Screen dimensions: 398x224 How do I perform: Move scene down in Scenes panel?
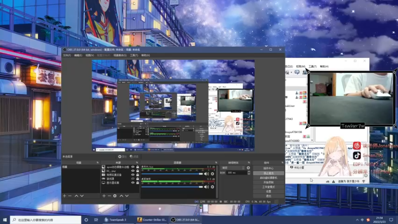pyautogui.click(x=82, y=196)
